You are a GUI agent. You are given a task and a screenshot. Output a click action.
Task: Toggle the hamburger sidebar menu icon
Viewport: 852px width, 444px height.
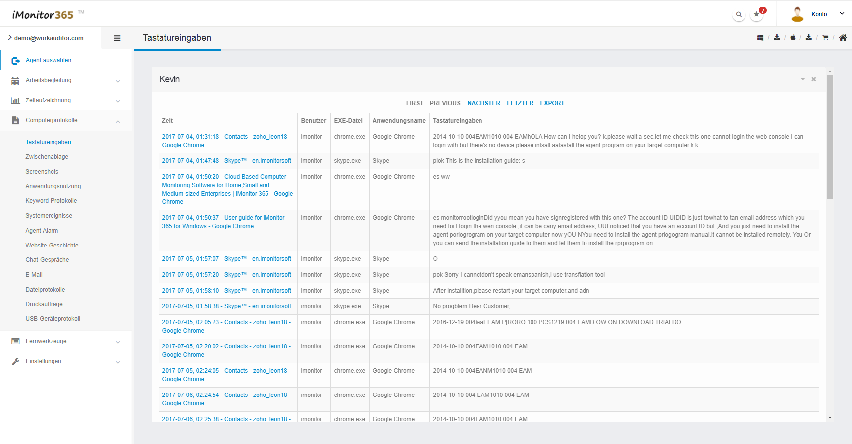(117, 38)
